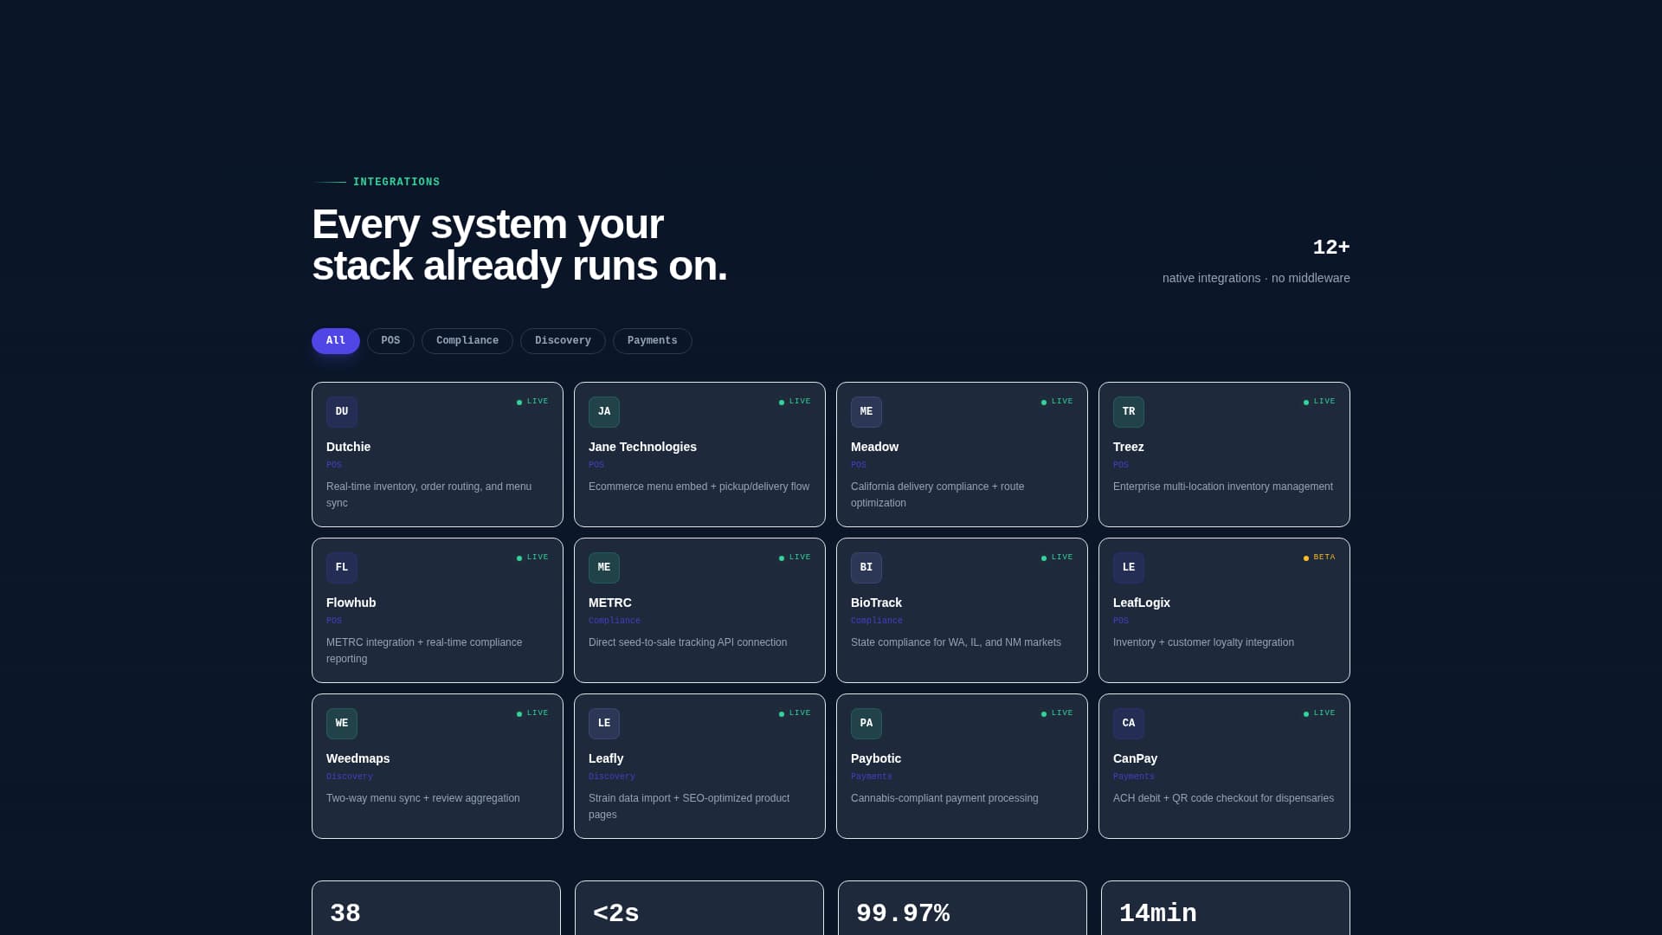Click the PA logo badge for Paybotic
Screen dimensions: 1662x935
pyautogui.click(x=866, y=724)
